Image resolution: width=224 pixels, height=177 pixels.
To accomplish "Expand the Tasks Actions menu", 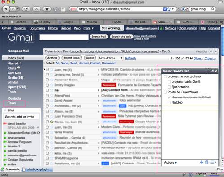I will tap(170, 162).
